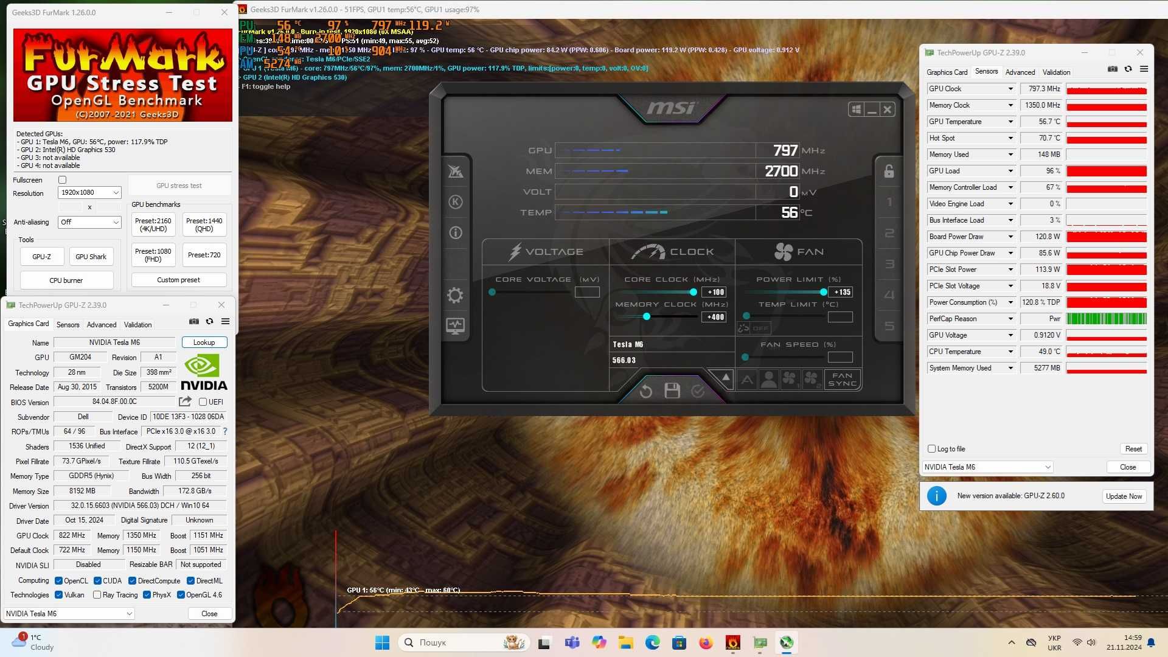Screen dimensions: 1168x657
Task: Click Update Now for GPU-Z
Action: tap(1124, 496)
